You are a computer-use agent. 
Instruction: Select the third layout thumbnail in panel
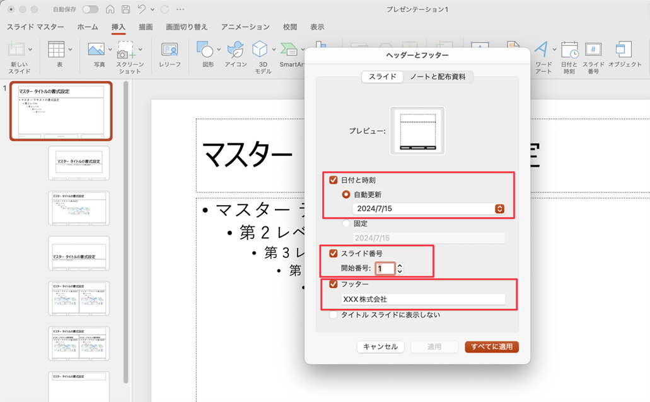click(x=79, y=208)
